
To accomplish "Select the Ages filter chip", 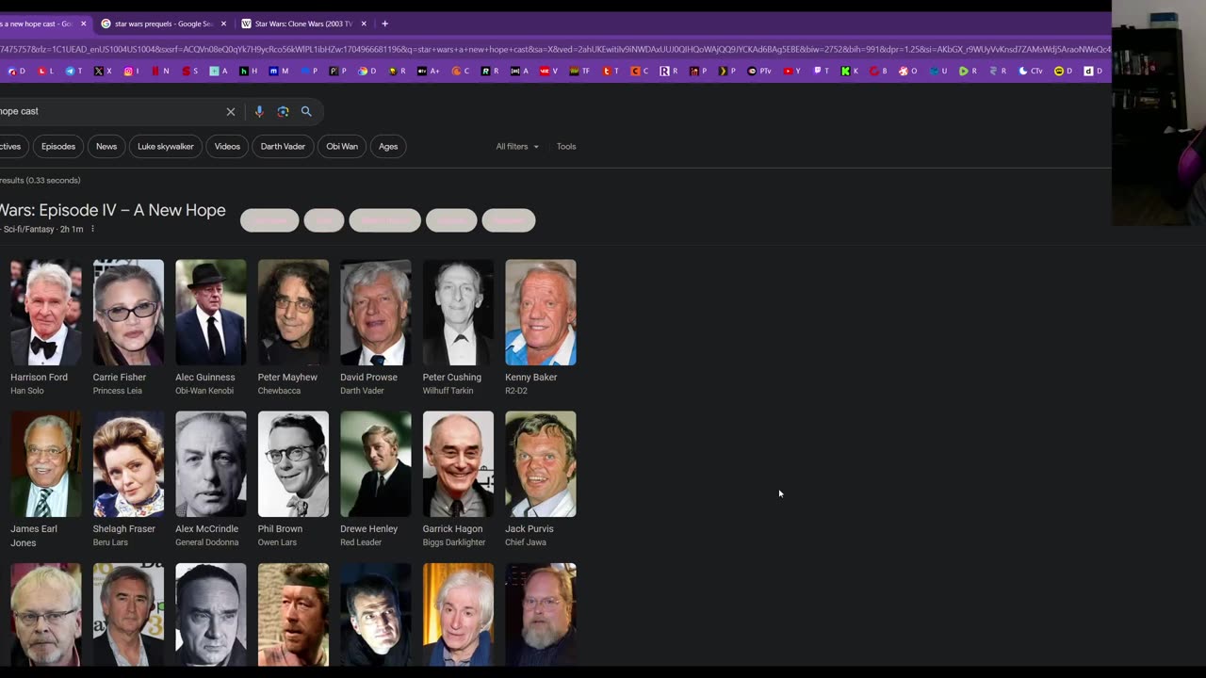I will [388, 146].
